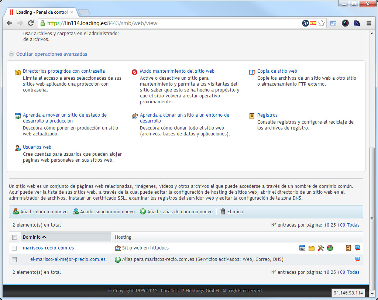Click the green padlock security icon
This screenshot has width=378, height=300.
[43, 23]
